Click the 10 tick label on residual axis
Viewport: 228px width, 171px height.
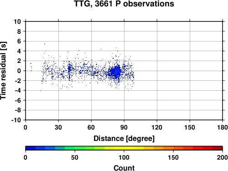coord(17,21)
